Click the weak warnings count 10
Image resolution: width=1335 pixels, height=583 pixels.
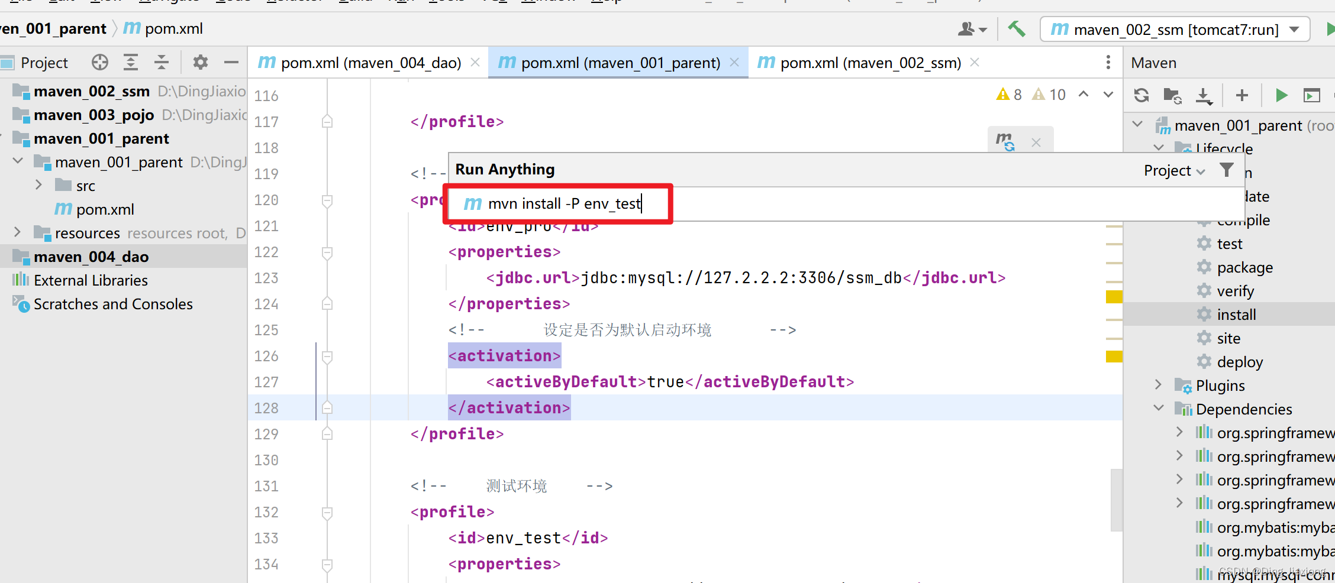1049,95
